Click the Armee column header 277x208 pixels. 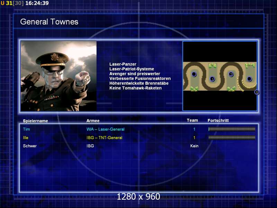point(93,121)
